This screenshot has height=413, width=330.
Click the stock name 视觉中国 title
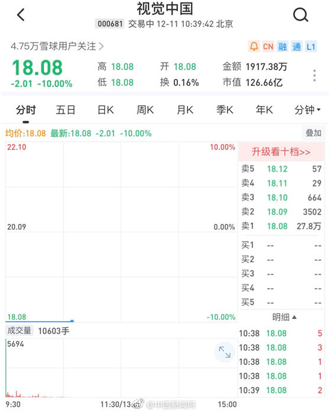(165, 9)
